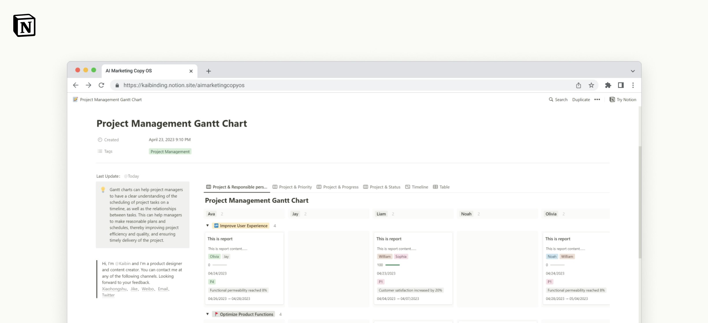Open the Project Management Gantt Chart breadcrumb
708x323 pixels.
tap(111, 99)
